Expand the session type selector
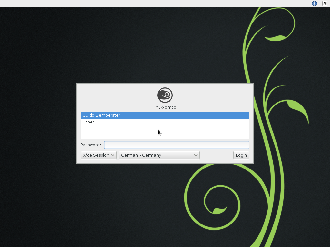The image size is (330, 247). coord(98,155)
